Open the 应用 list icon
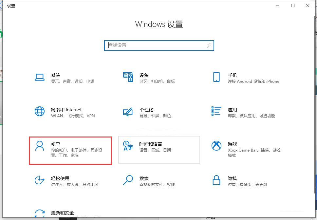This screenshot has height=220, width=317. (x=216, y=111)
